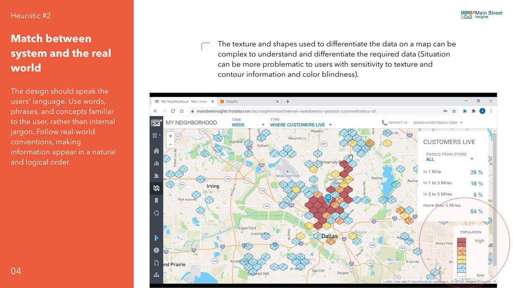
Task: Open the bar chart icon in sidebar
Action: tap(156, 163)
